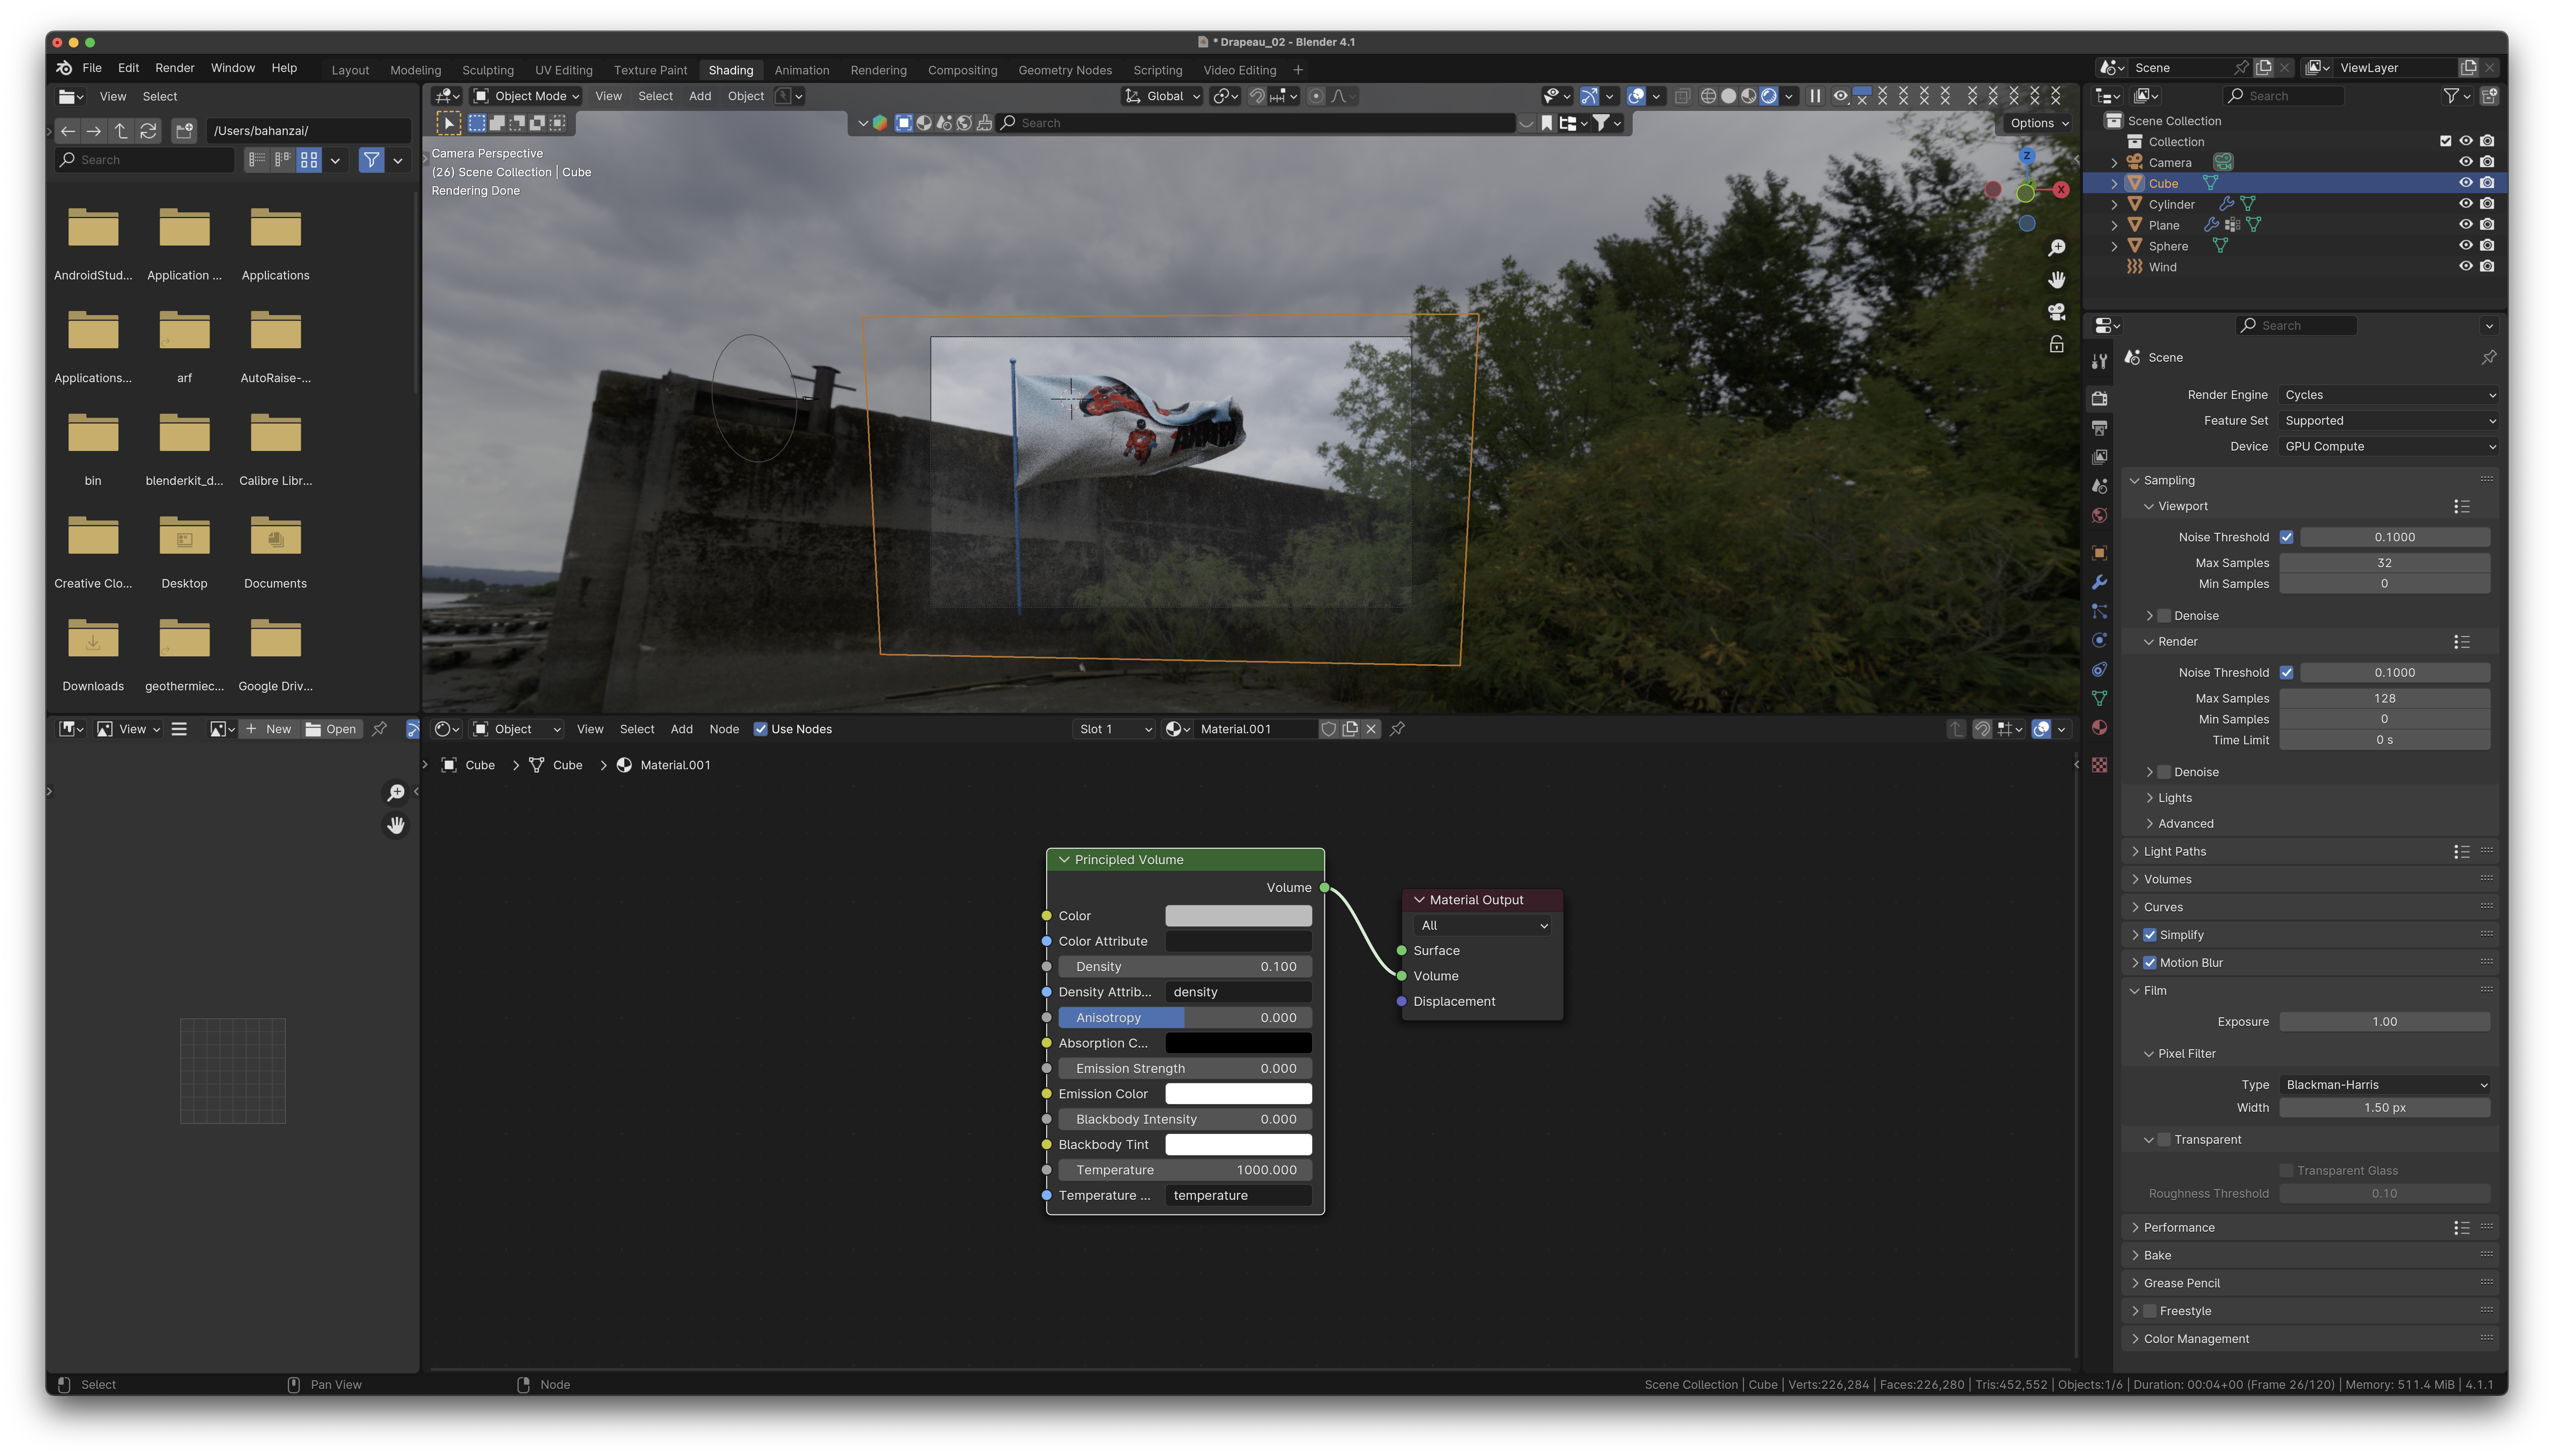2554x1456 pixels.
Task: Open the Object Data properties tab
Action: pos(2099,698)
